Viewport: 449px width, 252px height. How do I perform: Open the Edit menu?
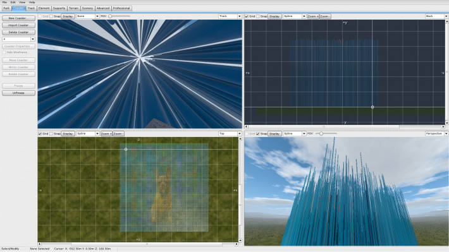tap(13, 3)
